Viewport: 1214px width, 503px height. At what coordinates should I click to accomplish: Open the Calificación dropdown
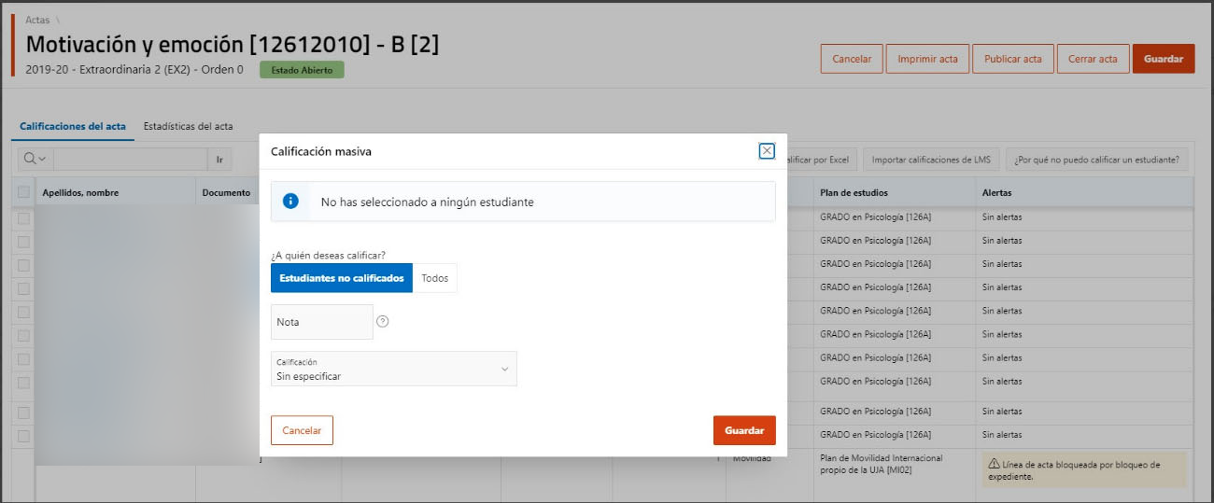tap(394, 369)
